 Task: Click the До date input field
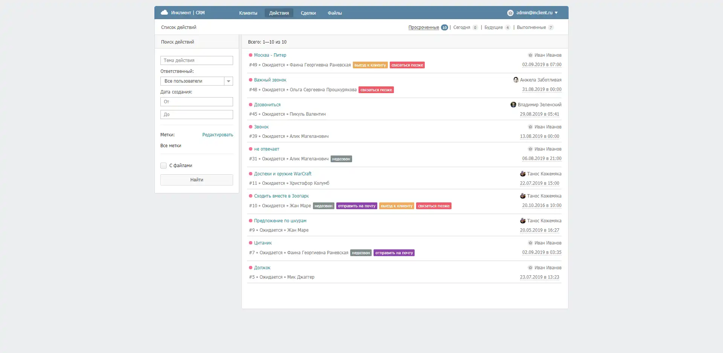click(x=197, y=115)
